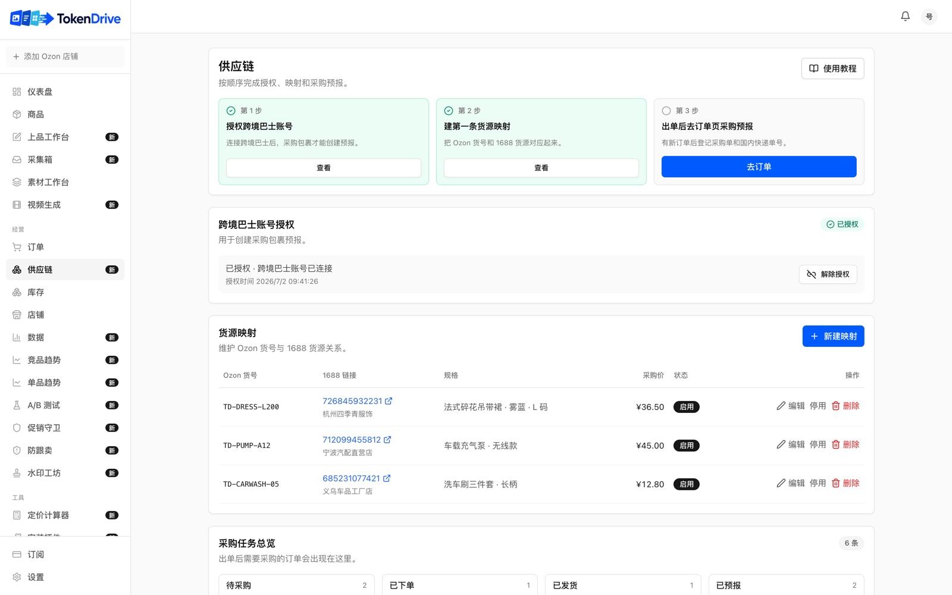Click supplier name 宁波汽配直营店
This screenshot has height=595, width=952.
pos(347,453)
